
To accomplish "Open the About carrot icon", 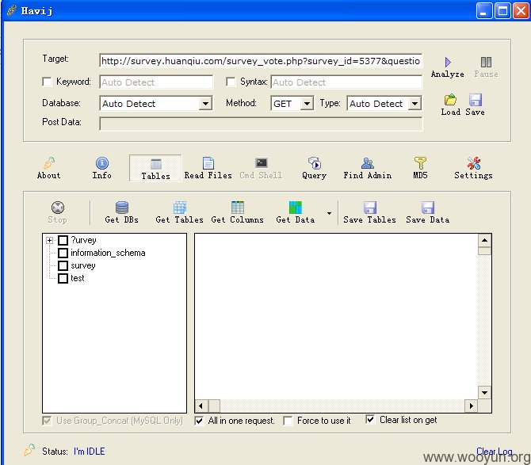I will (x=49, y=162).
